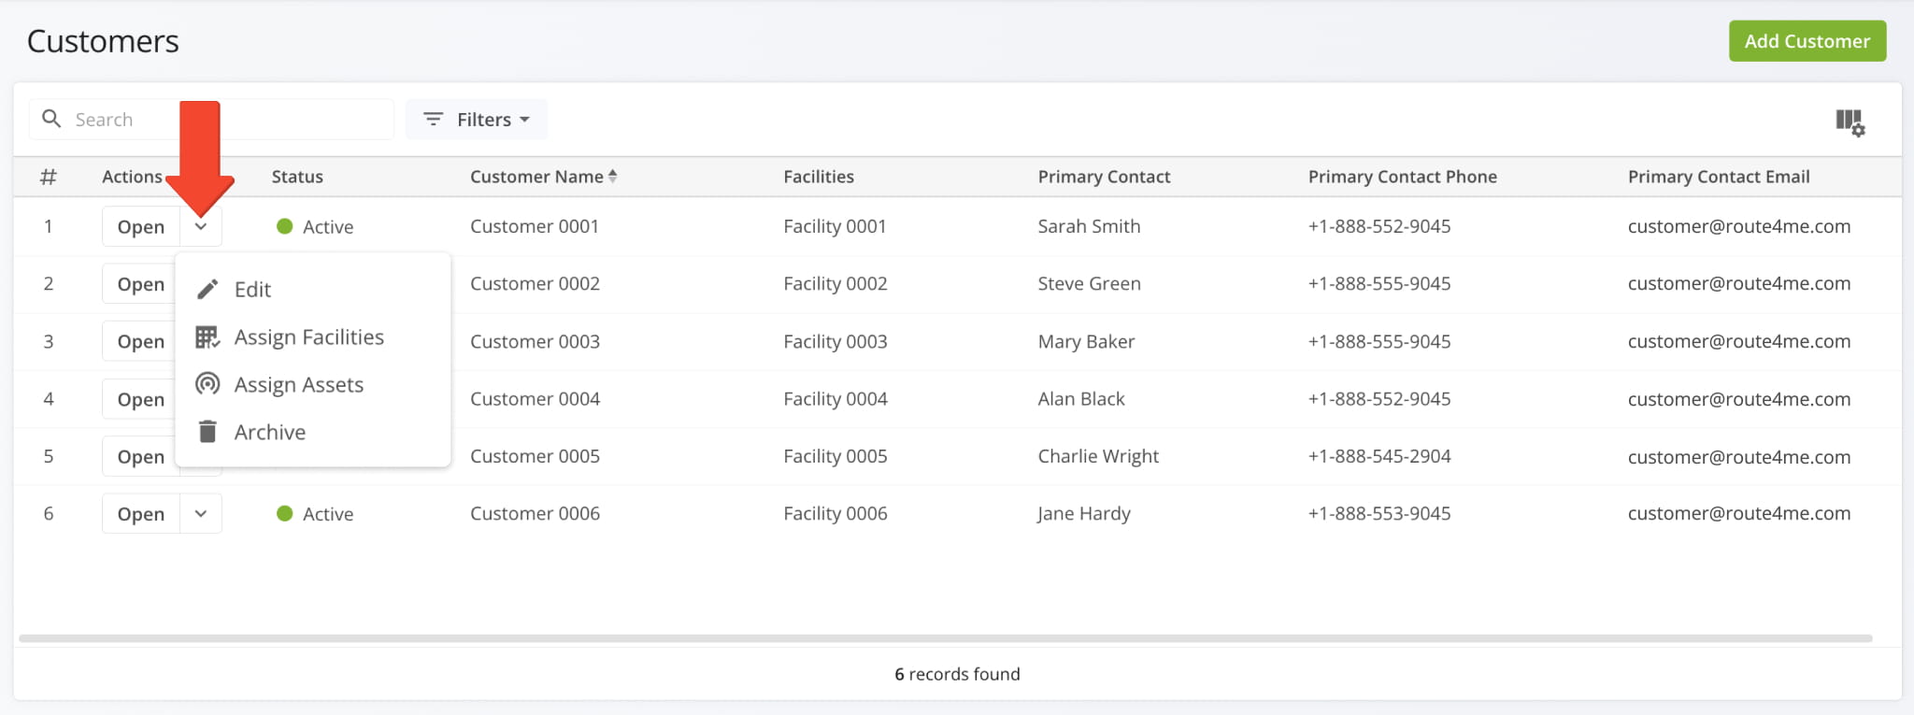Open the column settings icon
The image size is (1914, 715).
click(1850, 122)
